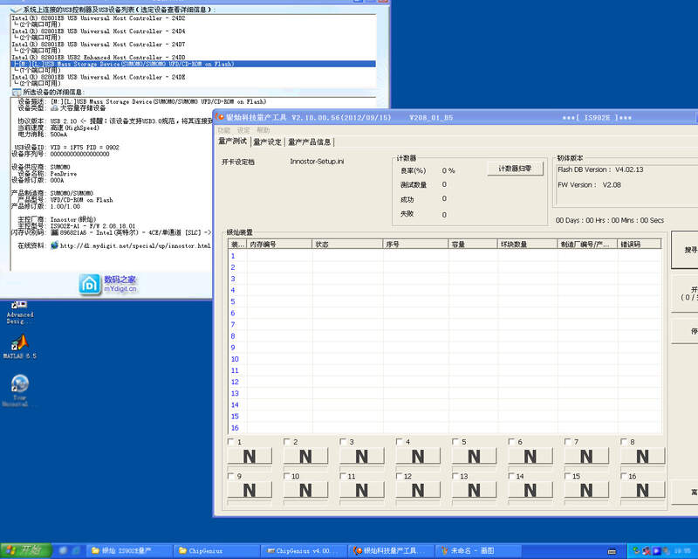
Task: Switch to the 量产设定 tab
Action: [x=267, y=141]
